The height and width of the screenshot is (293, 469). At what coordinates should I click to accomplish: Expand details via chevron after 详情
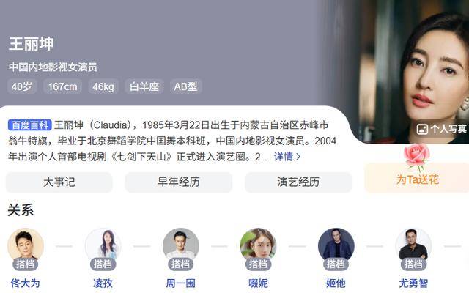(x=298, y=157)
